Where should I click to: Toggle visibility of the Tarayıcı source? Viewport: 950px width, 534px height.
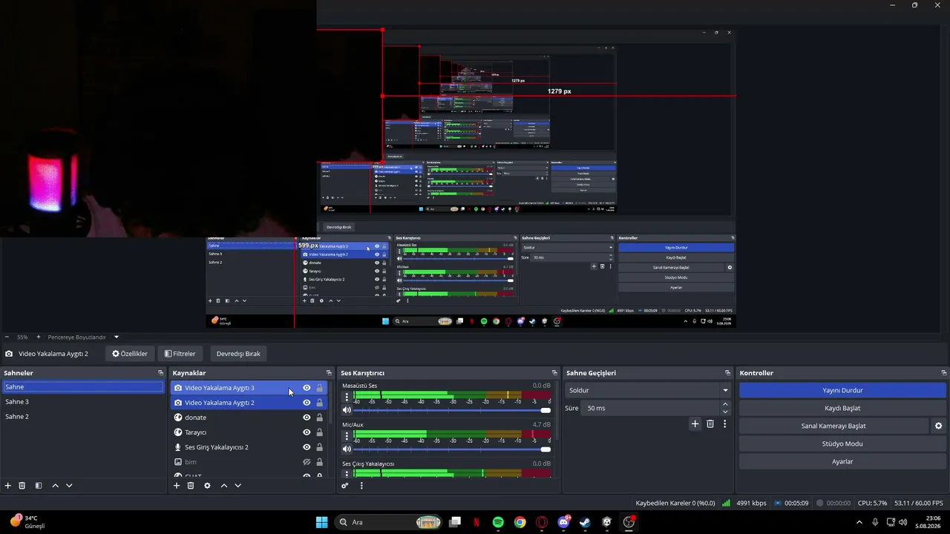307,432
